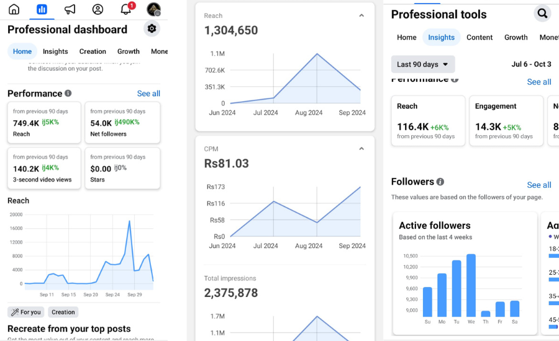
Task: Click the Jul 6 - Oct 3 date range
Action: tap(531, 64)
